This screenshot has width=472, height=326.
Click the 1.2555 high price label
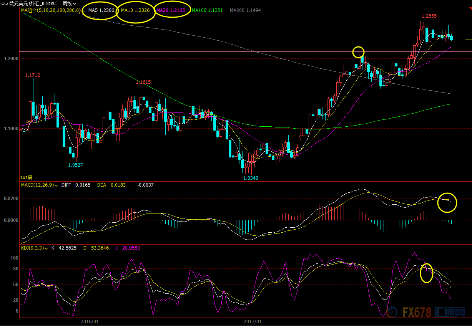pos(429,16)
